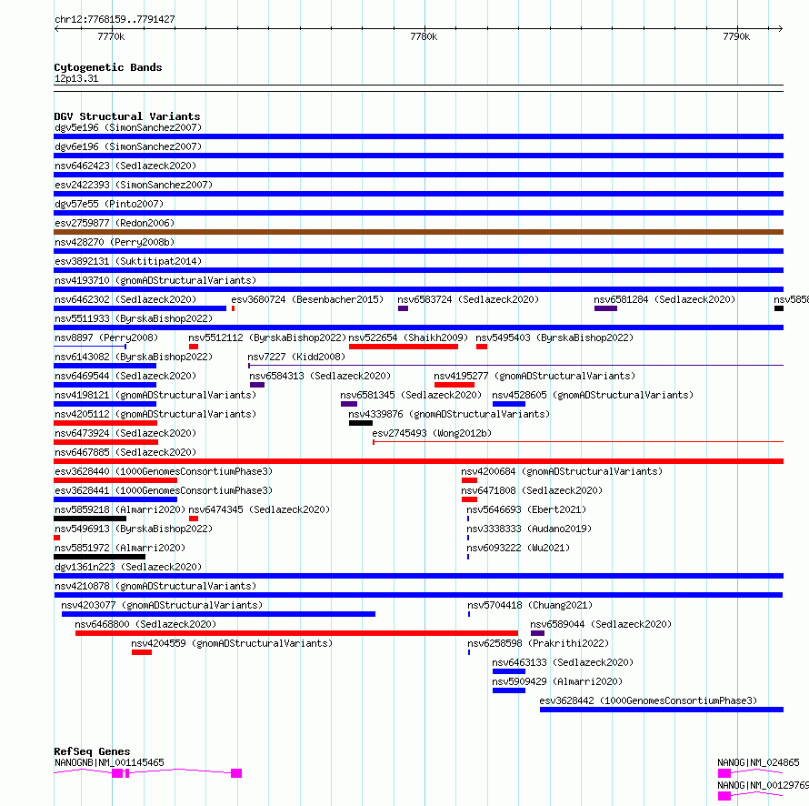Select the blue esv3628441 variant bar

pos(115,499)
